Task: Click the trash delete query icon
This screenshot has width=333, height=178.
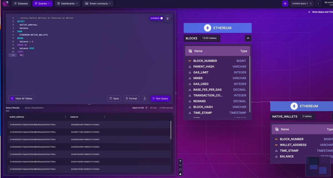Action: [145, 98]
